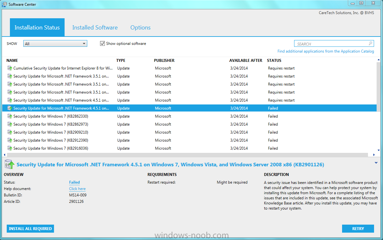The height and width of the screenshot is (240, 383).
Task: Click the RETRY button
Action: [358, 228]
